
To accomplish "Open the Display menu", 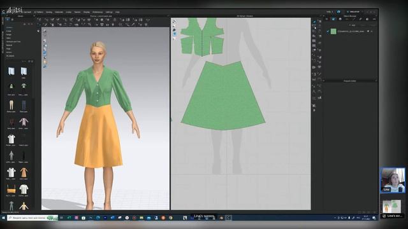I will (x=87, y=12).
